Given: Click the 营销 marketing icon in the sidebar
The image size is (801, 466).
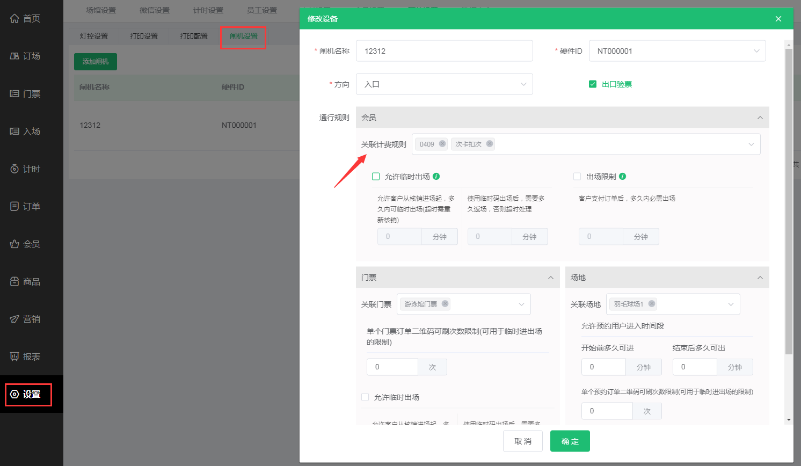Looking at the screenshot, I should coord(14,319).
